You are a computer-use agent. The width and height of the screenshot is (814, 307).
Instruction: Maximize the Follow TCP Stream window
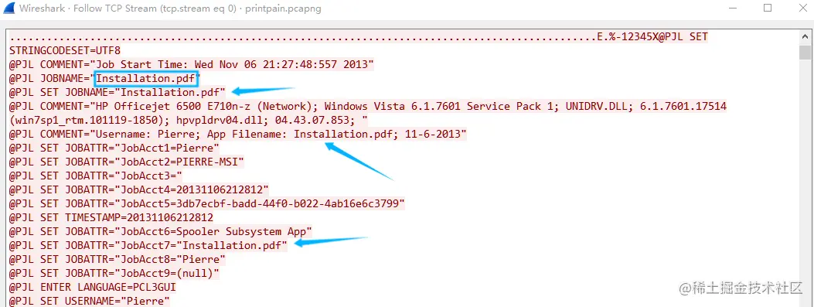[768, 9]
